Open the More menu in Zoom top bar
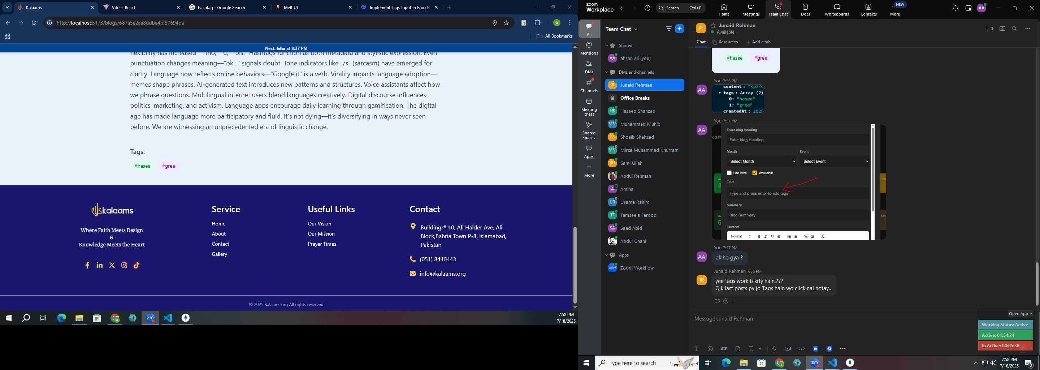This screenshot has height=370, width=1040. coord(895,10)
